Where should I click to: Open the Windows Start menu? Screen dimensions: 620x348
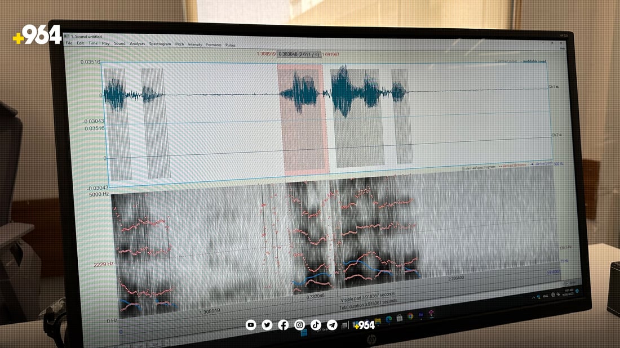coord(304,333)
